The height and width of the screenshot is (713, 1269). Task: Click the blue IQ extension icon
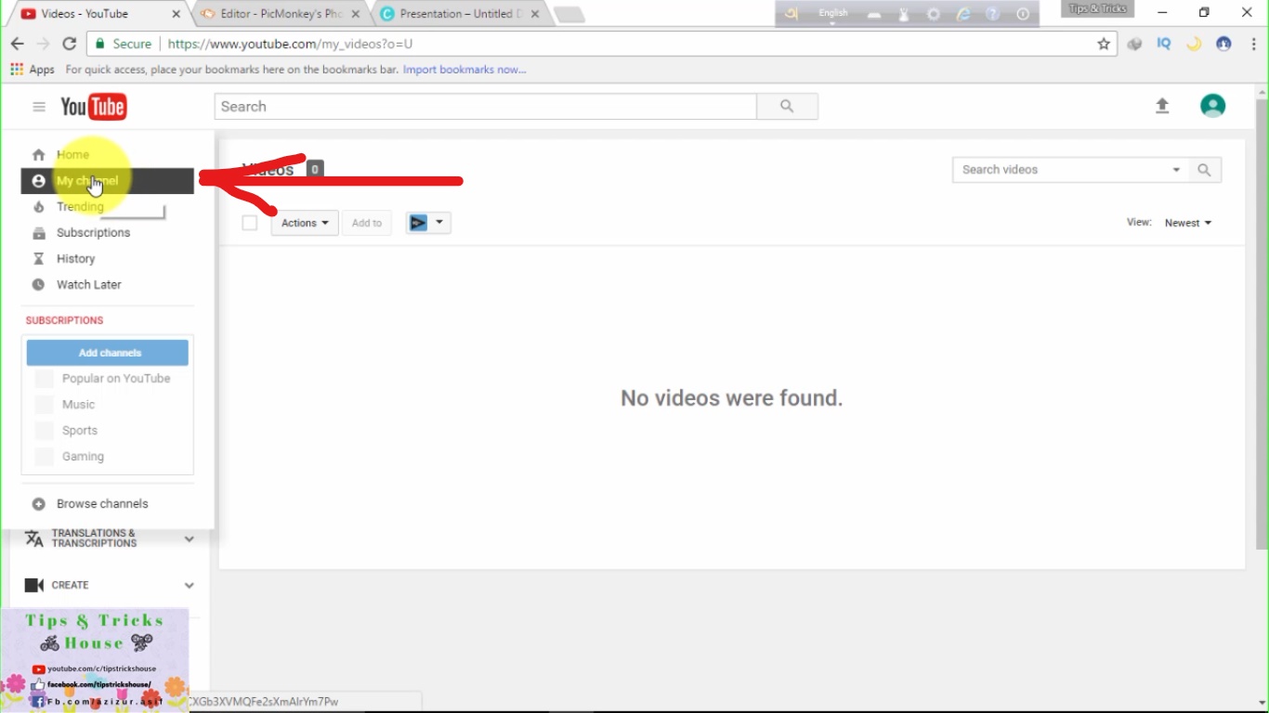[1164, 44]
